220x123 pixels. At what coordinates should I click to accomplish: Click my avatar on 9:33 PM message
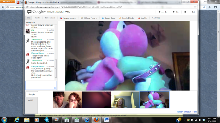pyautogui.click(x=28, y=31)
